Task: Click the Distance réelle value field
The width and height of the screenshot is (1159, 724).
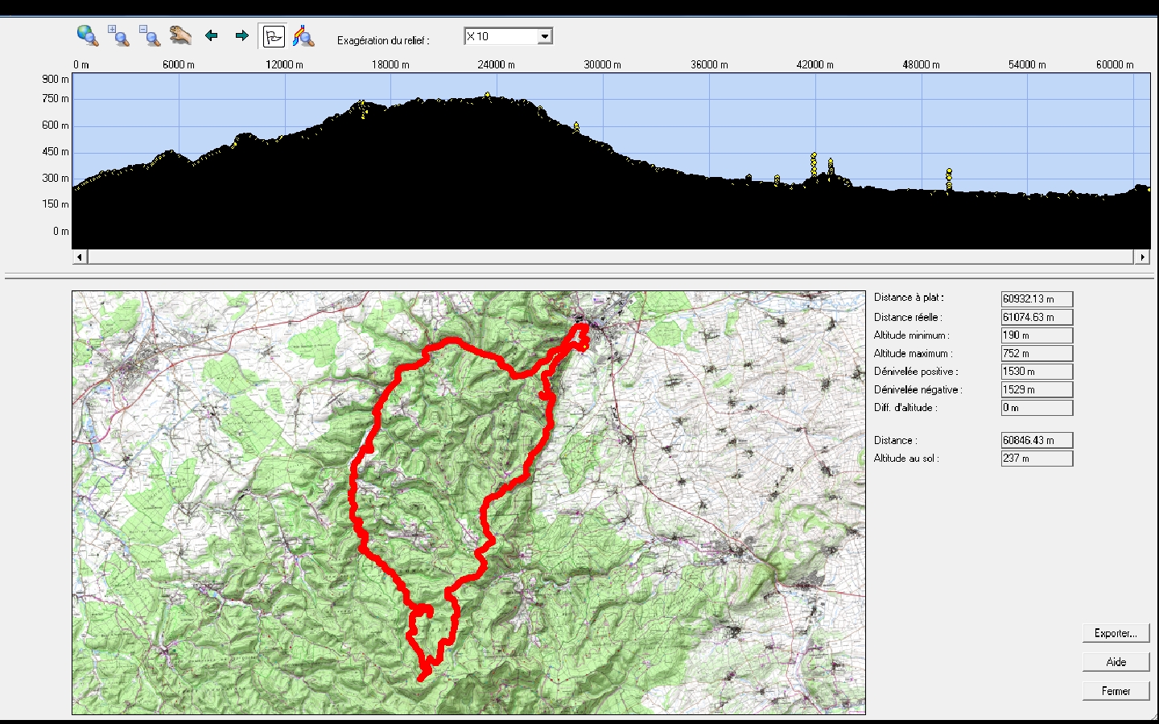Action: [x=1037, y=317]
